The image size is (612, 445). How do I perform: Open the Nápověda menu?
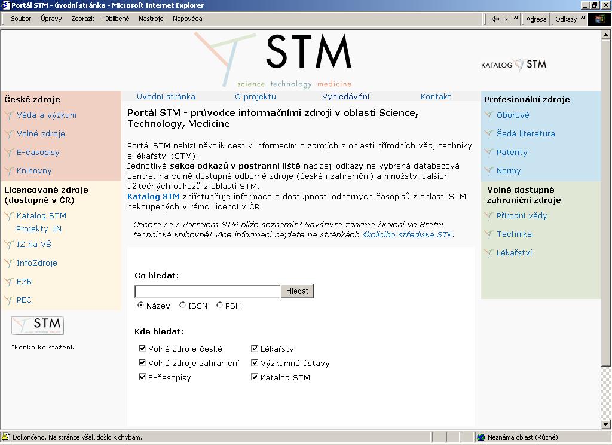[187, 19]
